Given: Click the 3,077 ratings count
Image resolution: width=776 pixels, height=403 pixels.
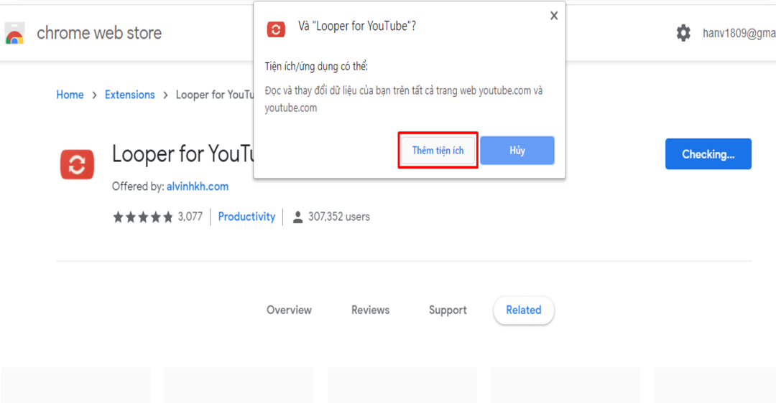Looking at the screenshot, I should point(190,217).
